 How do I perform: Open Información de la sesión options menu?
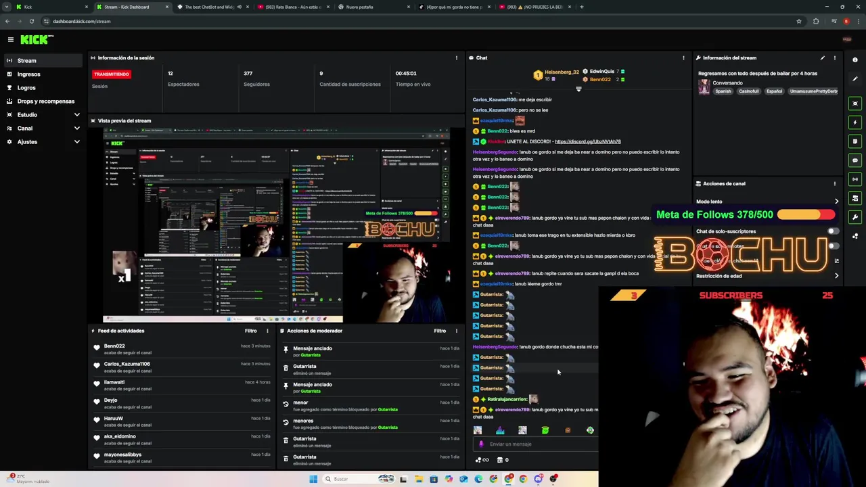point(456,57)
